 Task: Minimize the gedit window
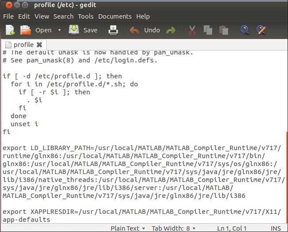(17, 5)
